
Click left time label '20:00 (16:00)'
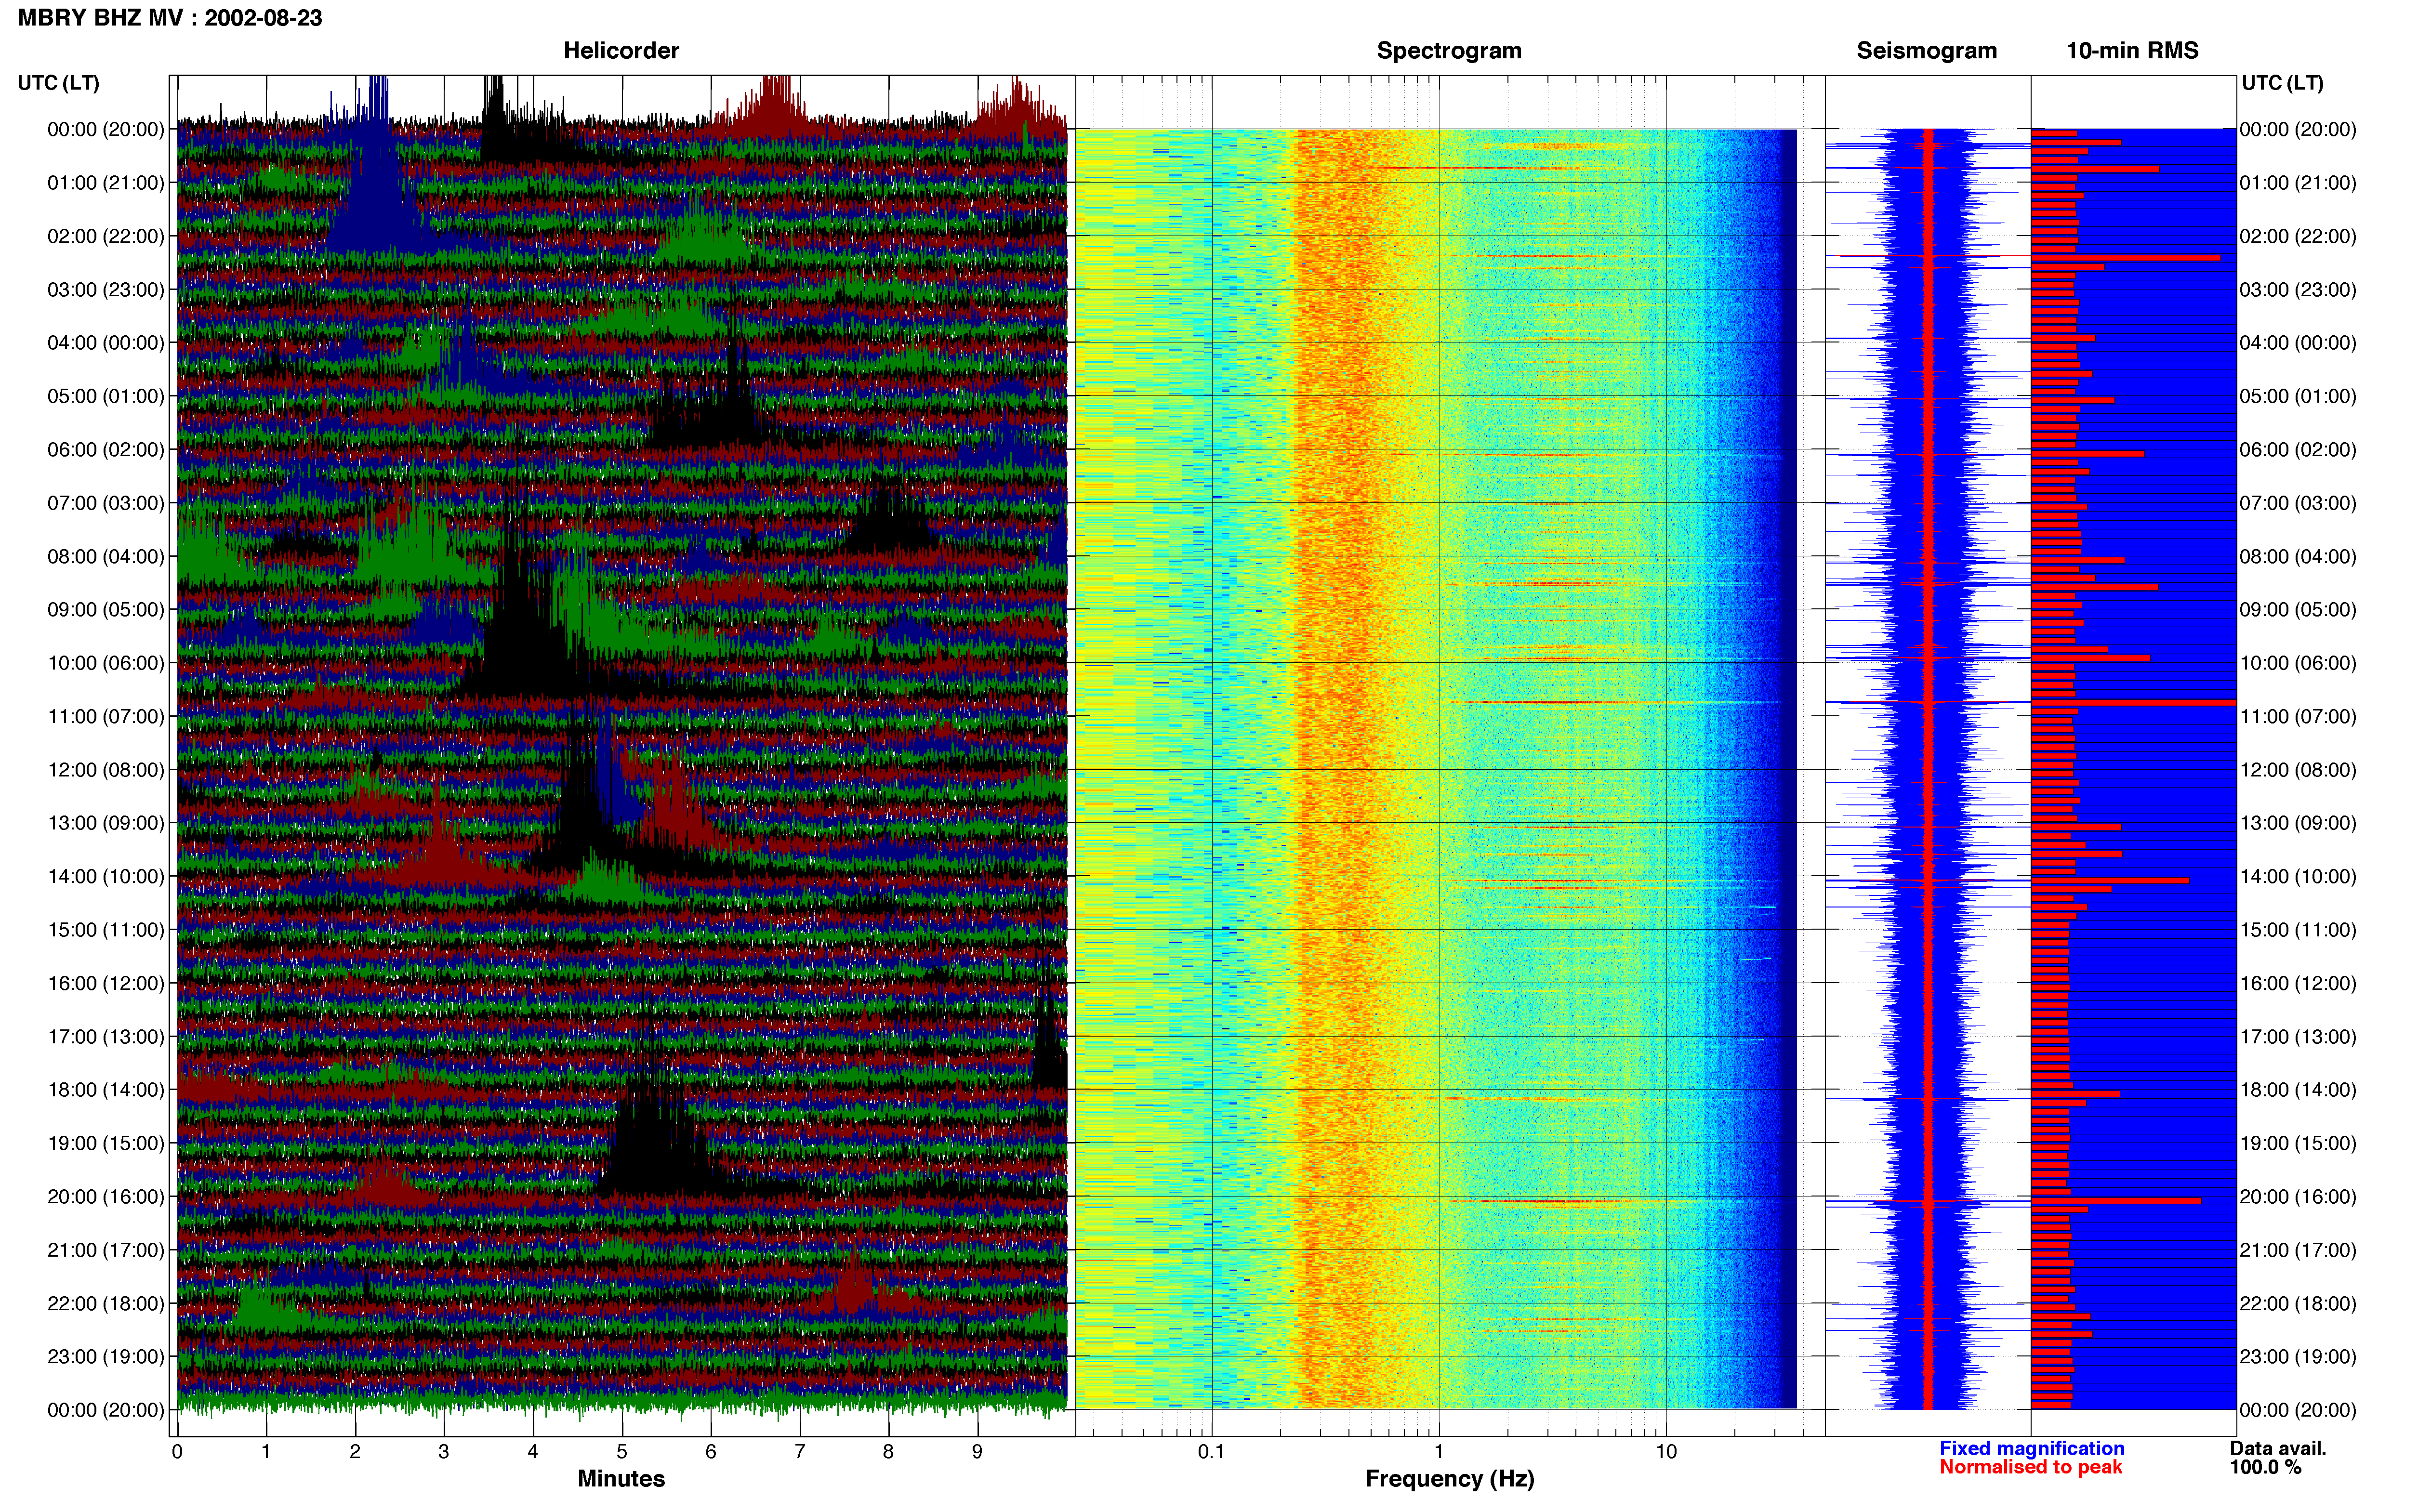[x=106, y=1197]
